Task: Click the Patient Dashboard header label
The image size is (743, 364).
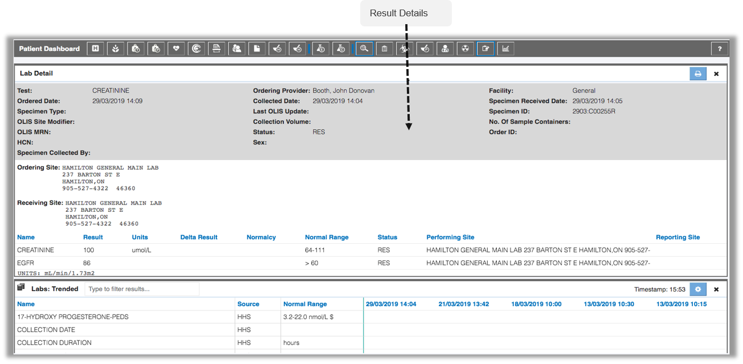Action: (x=49, y=48)
